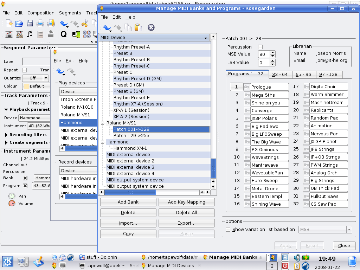The height and width of the screenshot is (270, 360).
Task: Switch to Programs 65 - 96 tab
Action: 303,75
